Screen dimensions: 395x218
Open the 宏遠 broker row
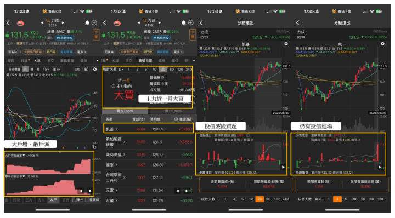point(149,200)
